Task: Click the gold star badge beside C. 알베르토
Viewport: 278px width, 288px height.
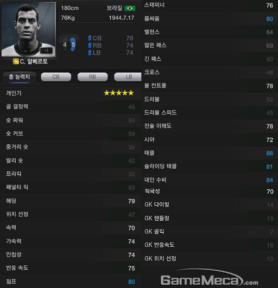Action: click(x=16, y=61)
